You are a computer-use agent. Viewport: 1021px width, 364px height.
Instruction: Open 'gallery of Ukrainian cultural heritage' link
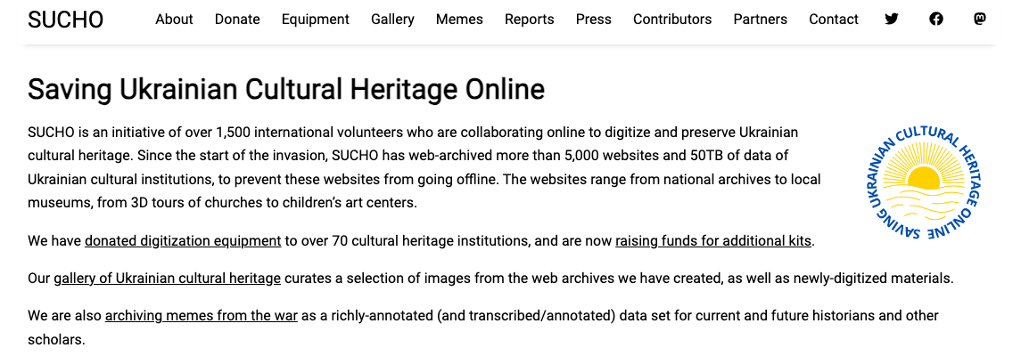point(167,279)
